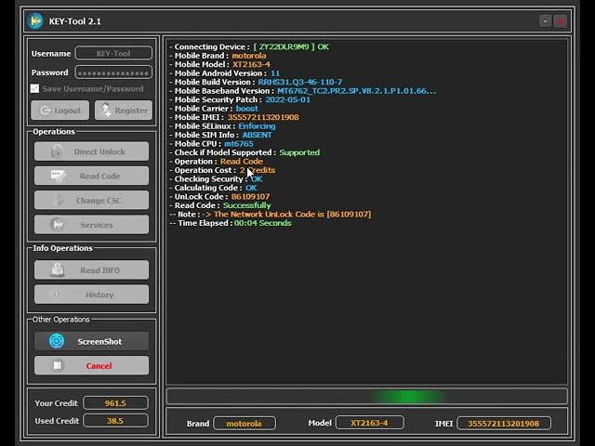595x446 pixels.
Task: Click the Register user icon
Action: click(x=106, y=111)
